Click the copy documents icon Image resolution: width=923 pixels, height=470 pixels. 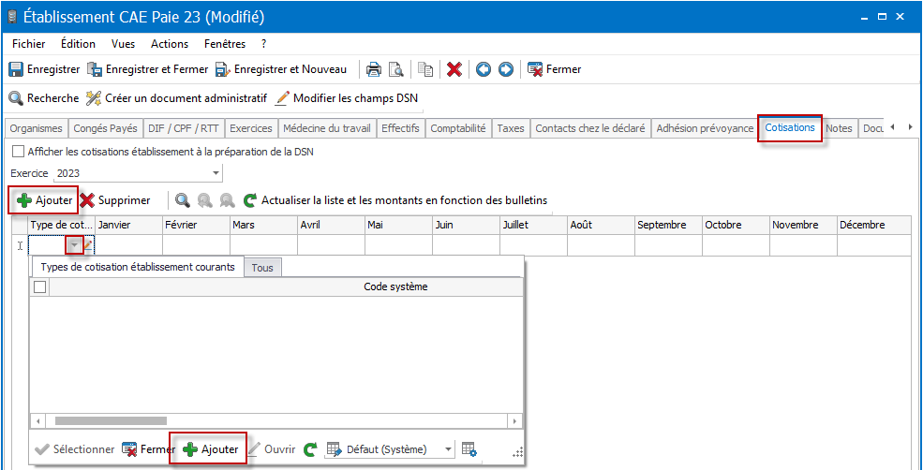tap(425, 69)
